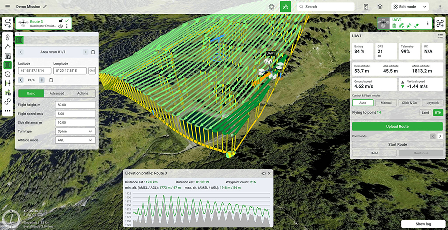Click the add new route icon

[8, 23]
